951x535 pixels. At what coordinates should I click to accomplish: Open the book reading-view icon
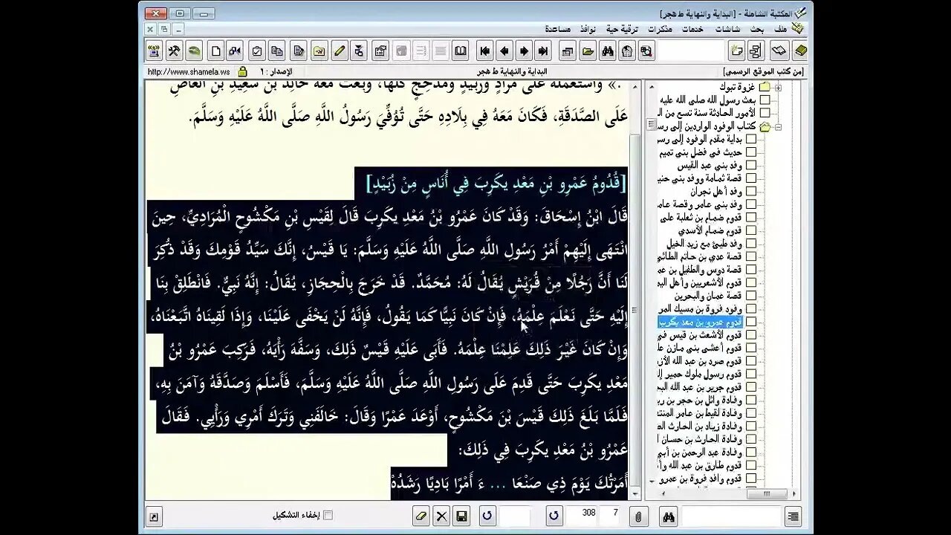(461, 51)
